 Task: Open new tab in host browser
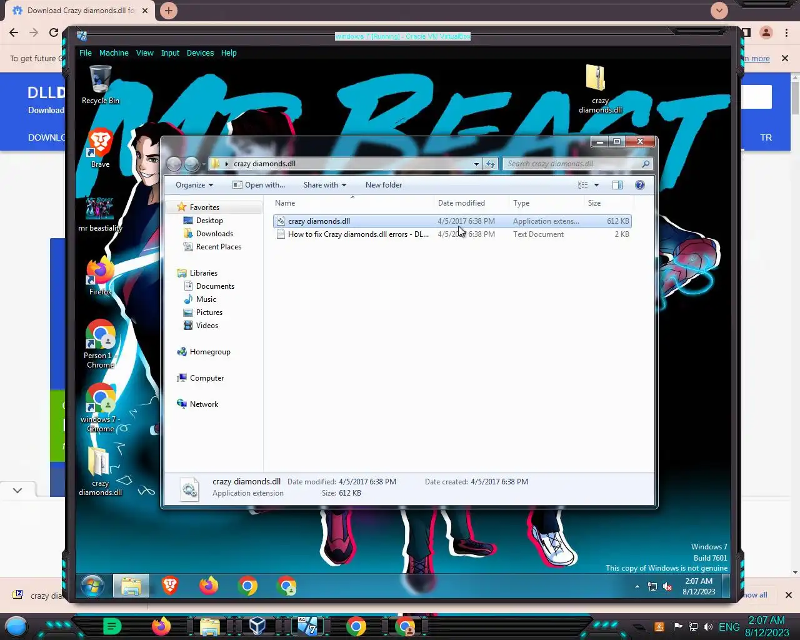(169, 11)
